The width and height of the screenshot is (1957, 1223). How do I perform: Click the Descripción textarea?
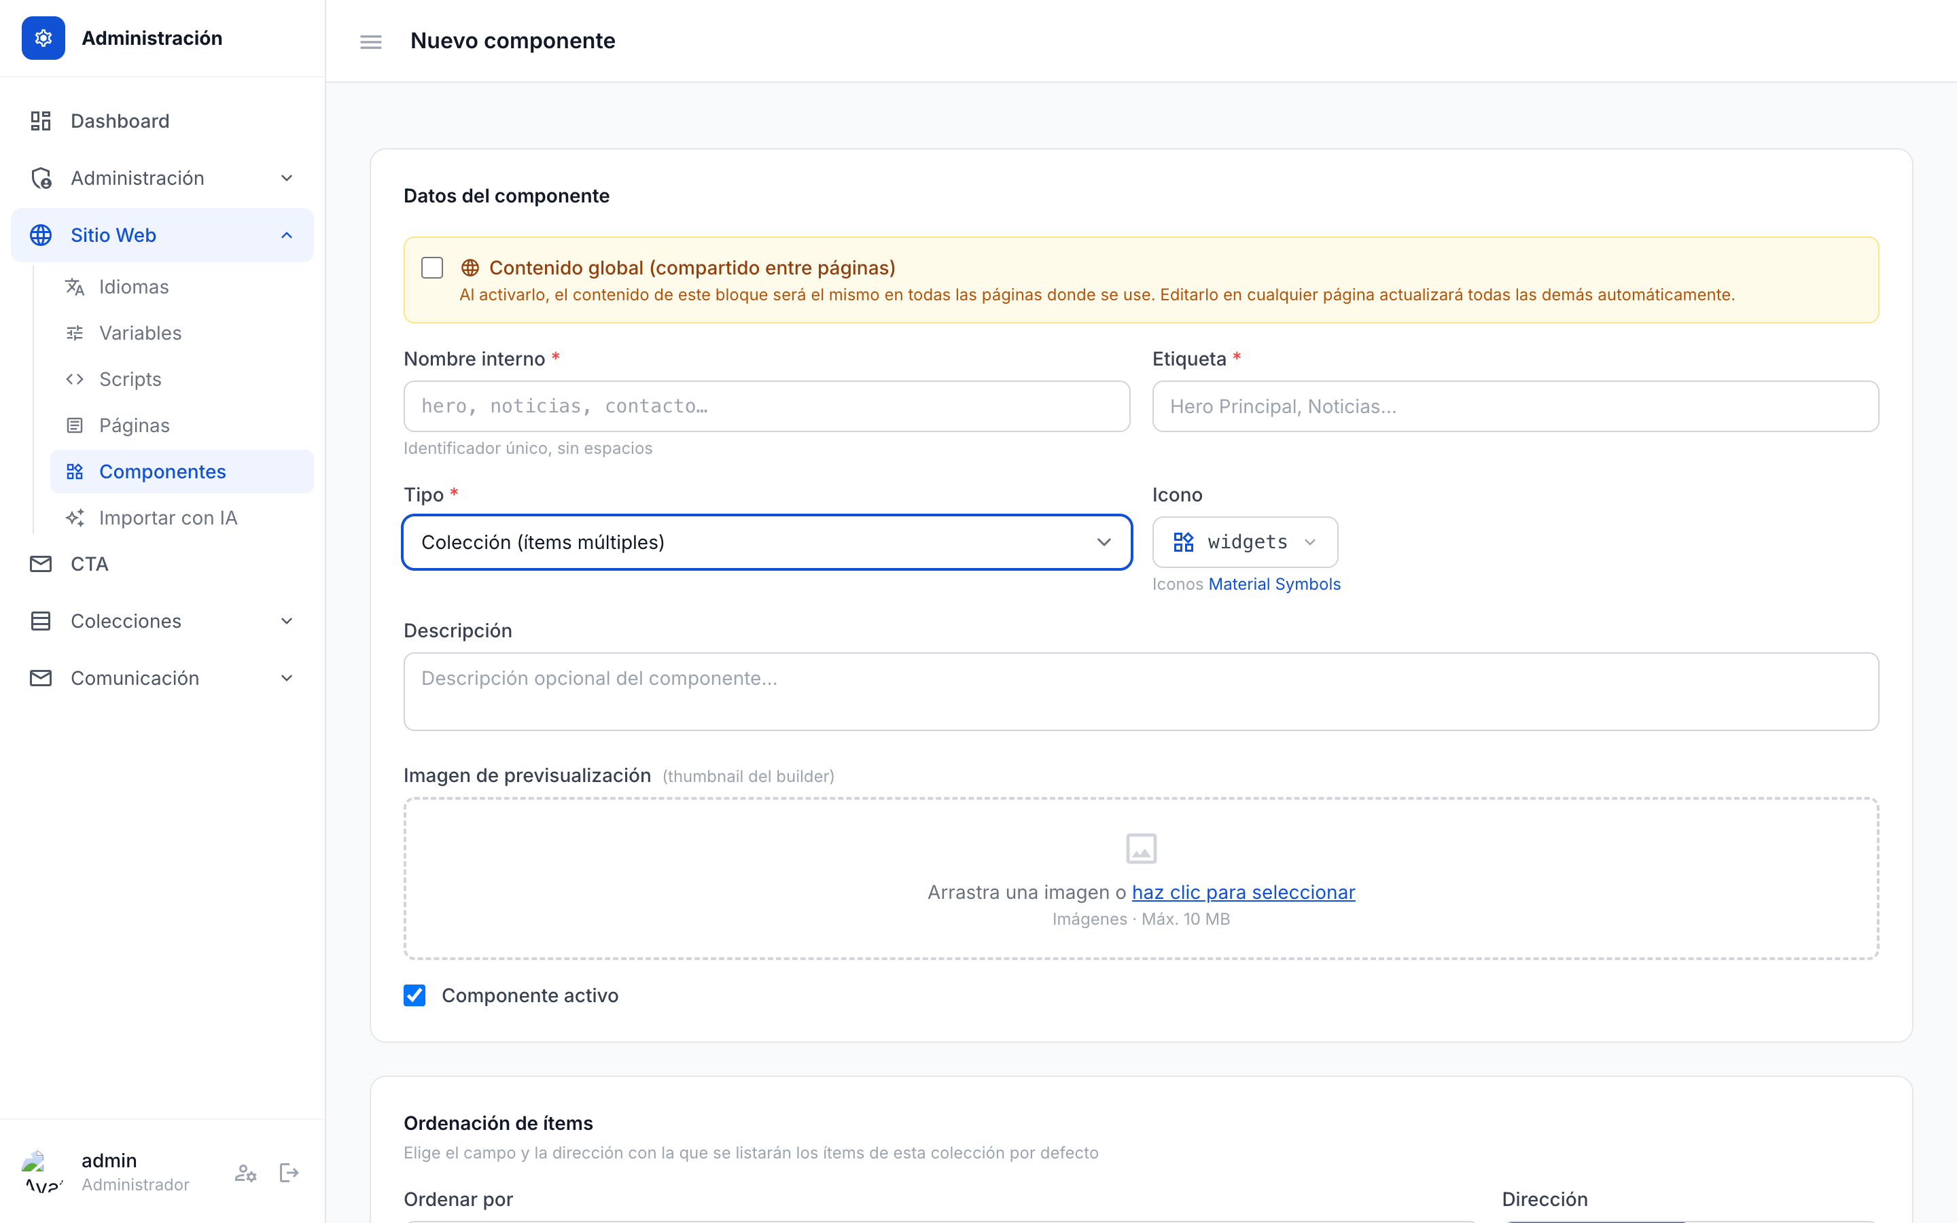(x=1141, y=692)
